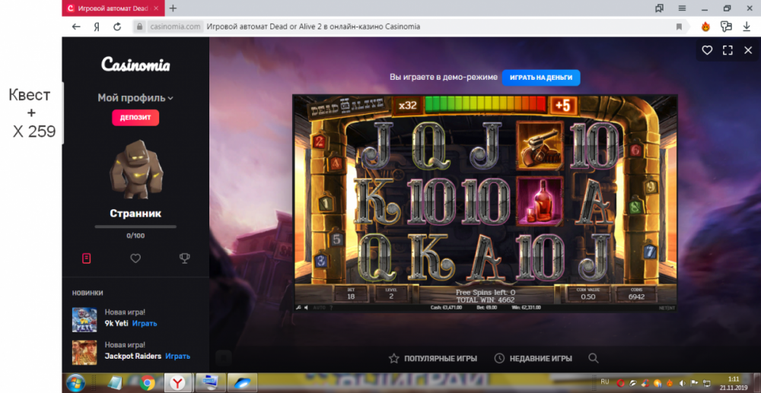This screenshot has height=393, width=761.
Task: Reload the page in the browser
Action: [x=117, y=27]
